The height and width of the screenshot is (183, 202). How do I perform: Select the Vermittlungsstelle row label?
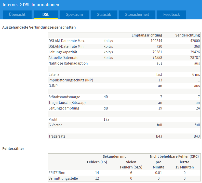[63, 178]
